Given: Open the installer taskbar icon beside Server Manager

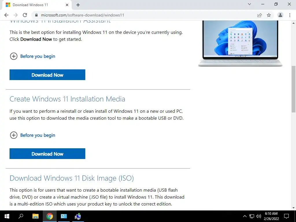Looking at the screenshot, I should [x=77, y=216].
